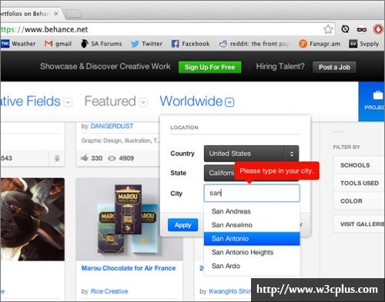Click Sign Up For Free button

point(209,67)
